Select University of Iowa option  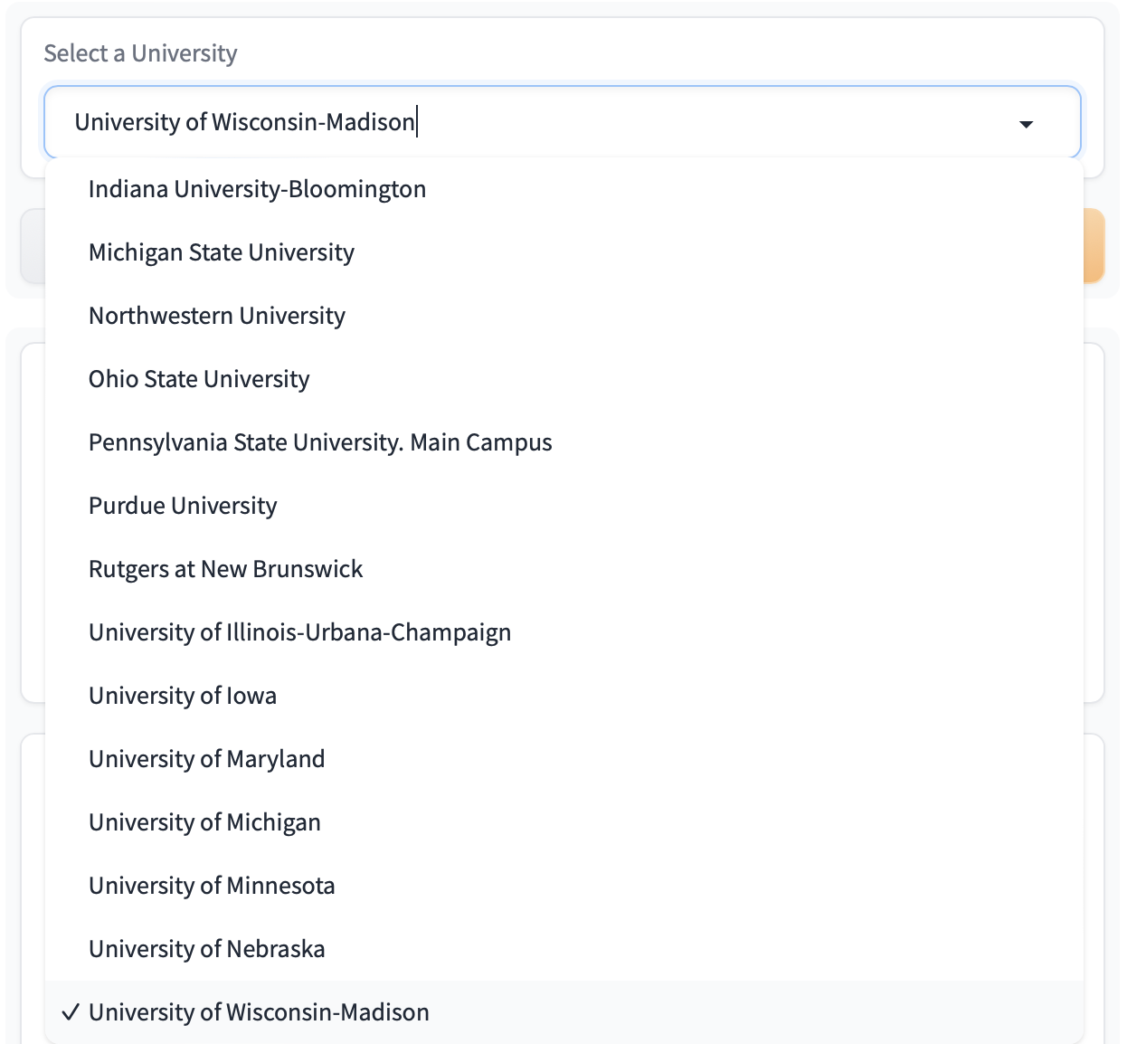pos(182,696)
